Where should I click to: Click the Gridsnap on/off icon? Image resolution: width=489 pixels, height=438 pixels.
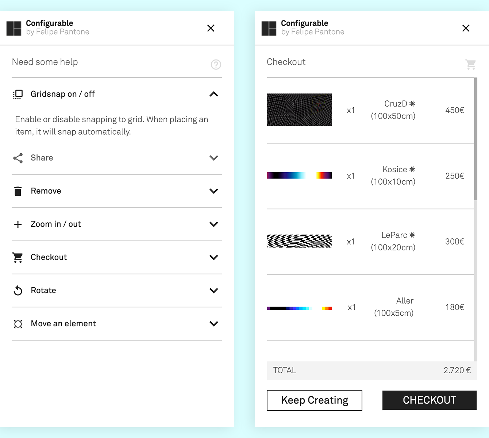(18, 94)
